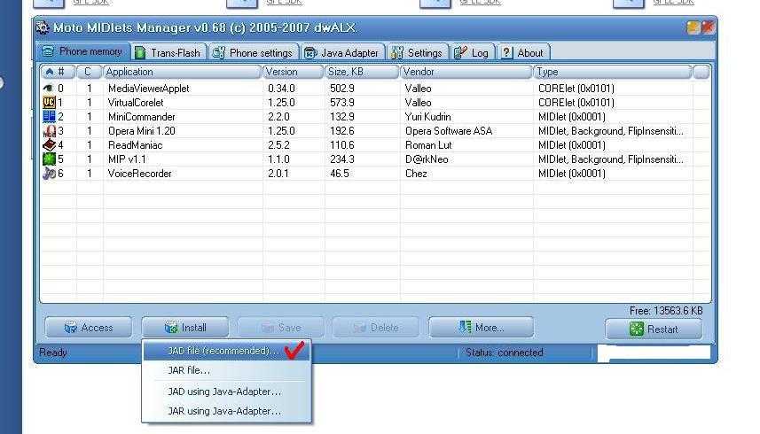Switch to the Trans-Flash tab

[x=168, y=52]
